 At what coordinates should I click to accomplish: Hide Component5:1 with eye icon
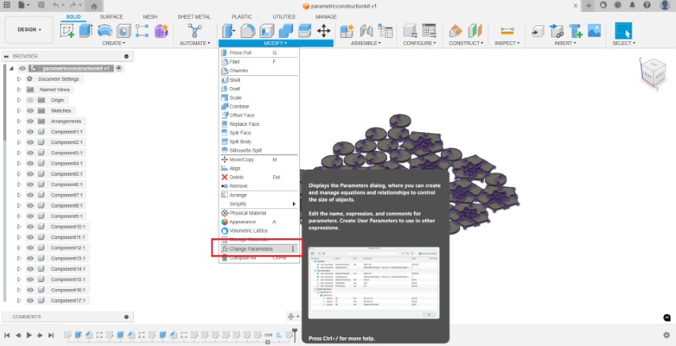click(x=30, y=174)
